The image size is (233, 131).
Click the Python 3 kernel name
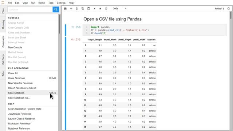point(219,9)
